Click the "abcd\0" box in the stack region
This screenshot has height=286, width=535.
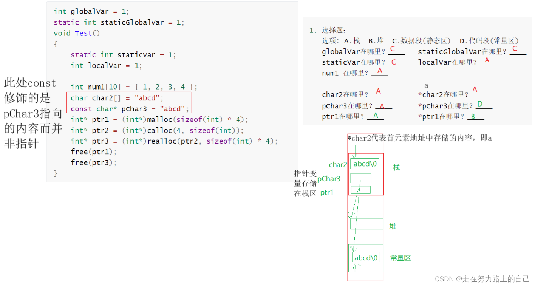pyautogui.click(x=365, y=164)
